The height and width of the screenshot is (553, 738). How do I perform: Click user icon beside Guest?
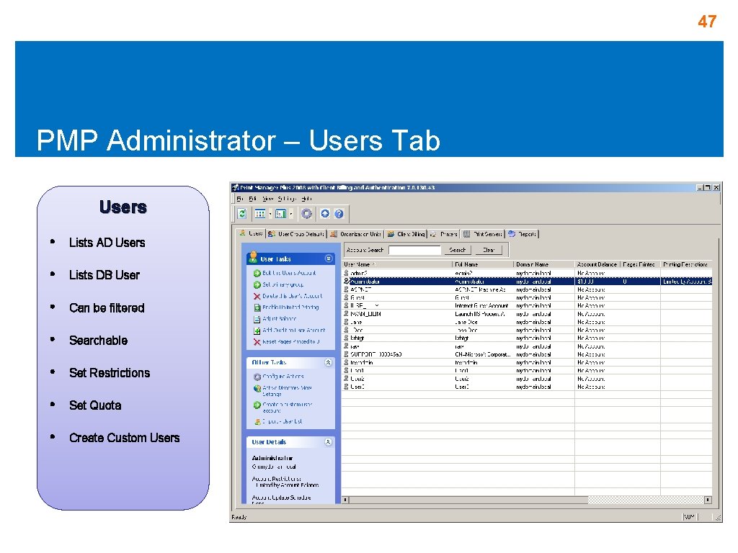(346, 297)
